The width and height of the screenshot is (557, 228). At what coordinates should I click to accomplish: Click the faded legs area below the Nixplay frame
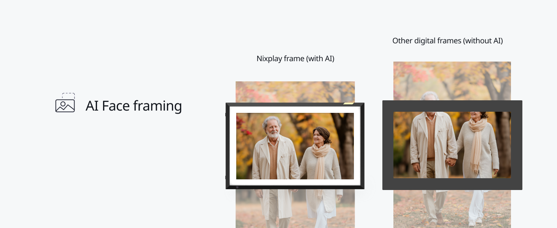pos(295,208)
